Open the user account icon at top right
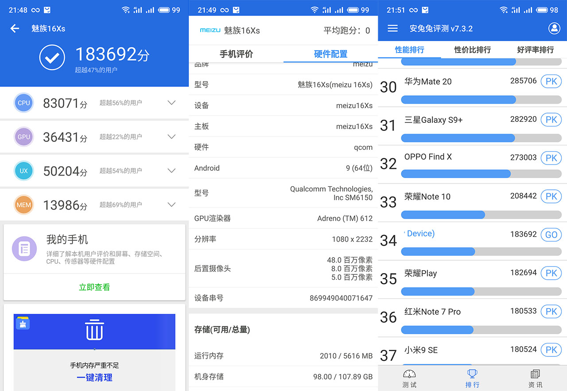The image size is (567, 391). (554, 28)
